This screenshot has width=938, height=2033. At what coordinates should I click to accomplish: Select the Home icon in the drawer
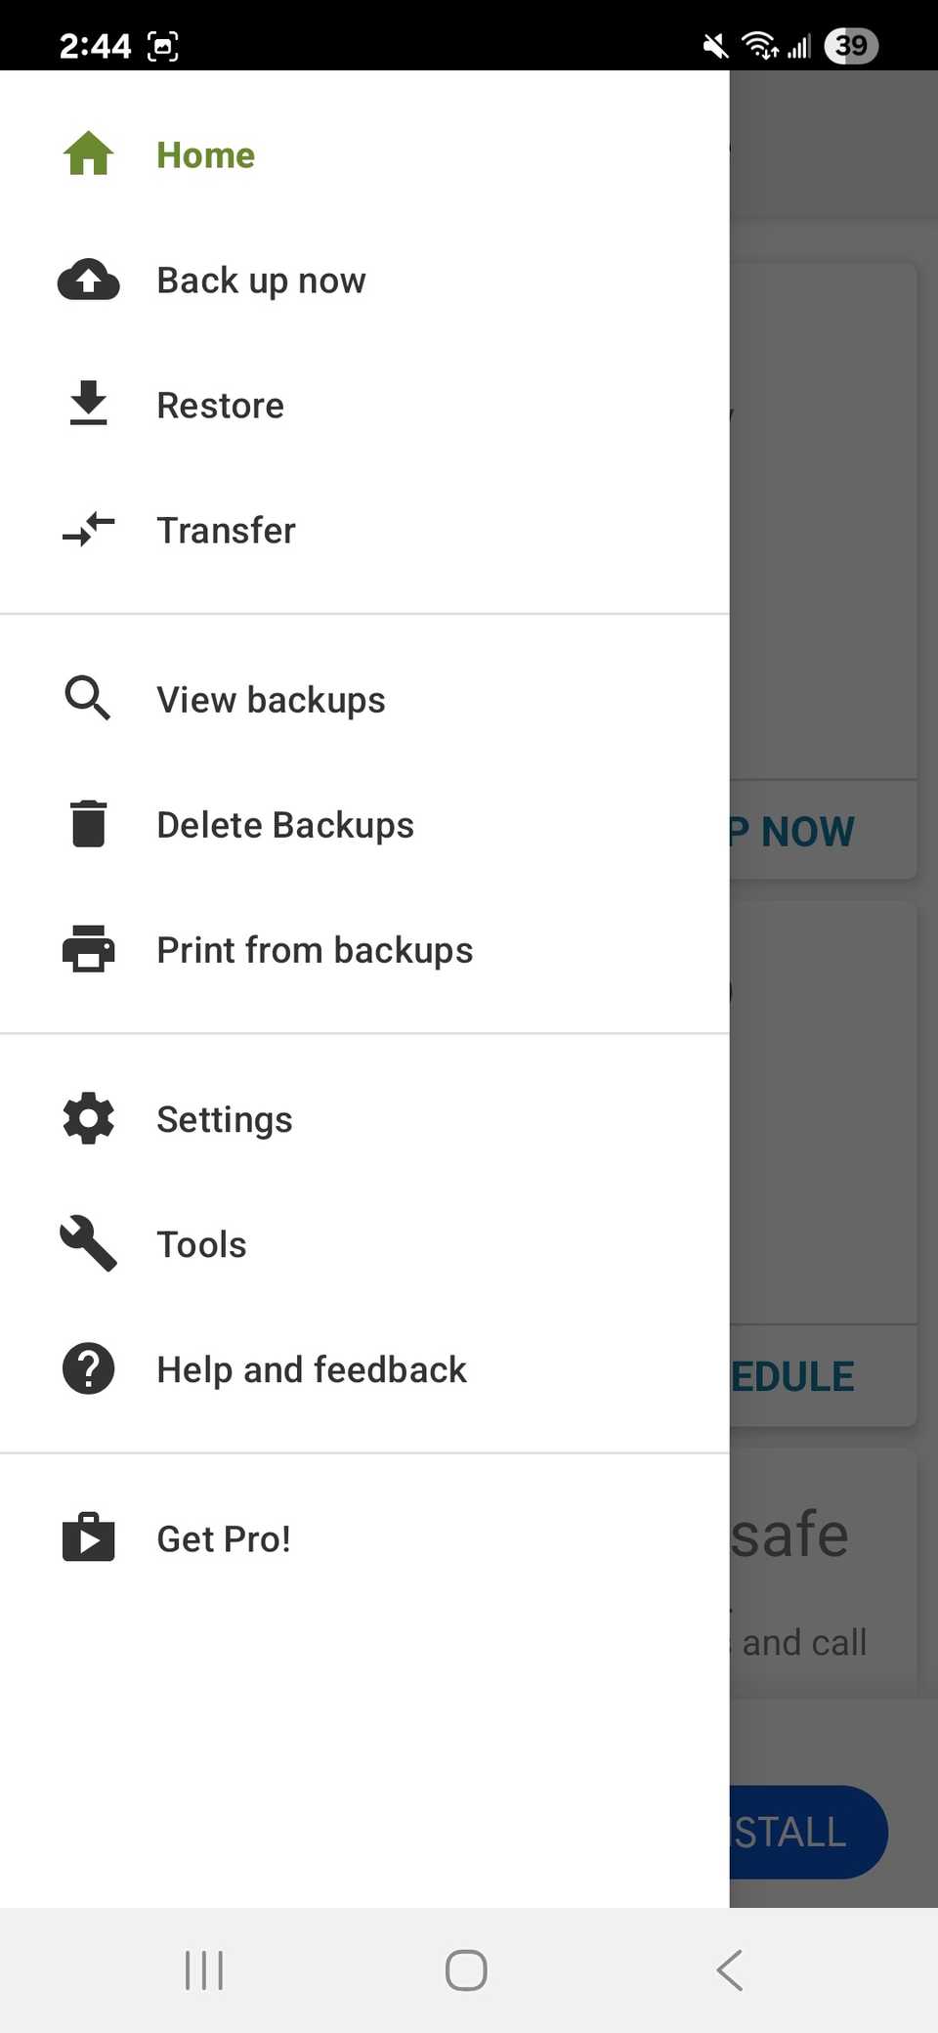(88, 153)
